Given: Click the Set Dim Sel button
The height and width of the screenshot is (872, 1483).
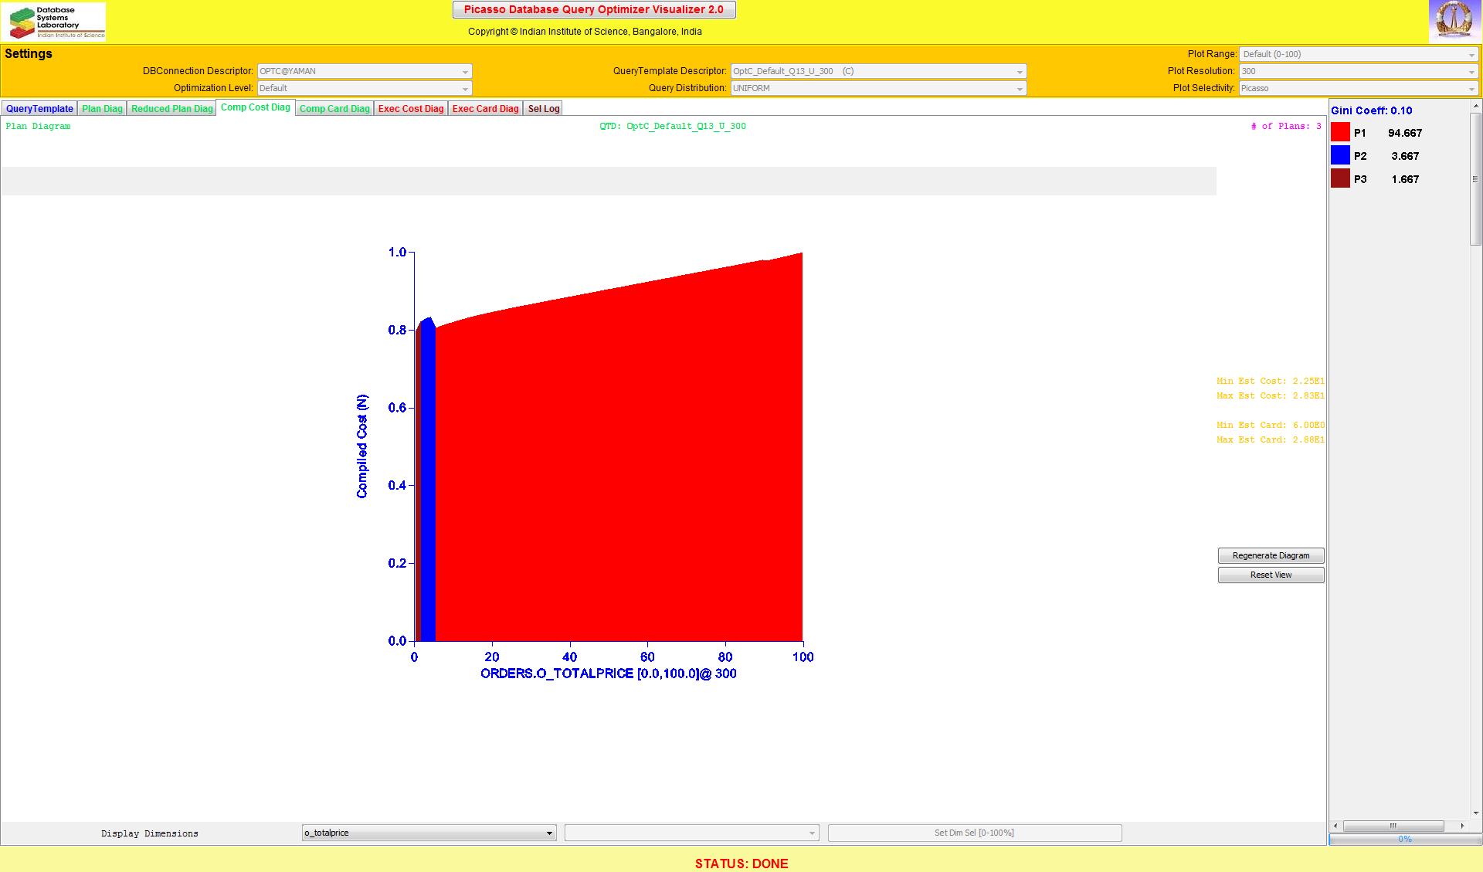Looking at the screenshot, I should click(974, 833).
